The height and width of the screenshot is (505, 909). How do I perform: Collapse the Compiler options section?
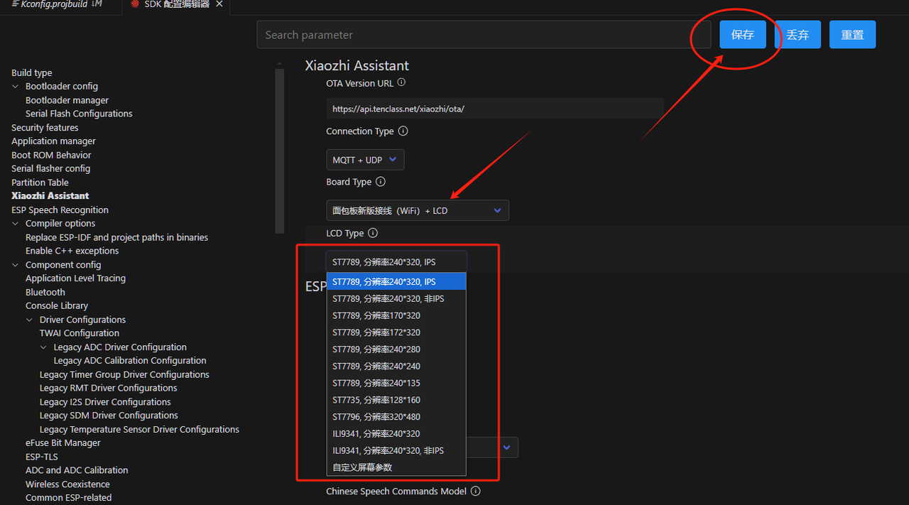16,224
